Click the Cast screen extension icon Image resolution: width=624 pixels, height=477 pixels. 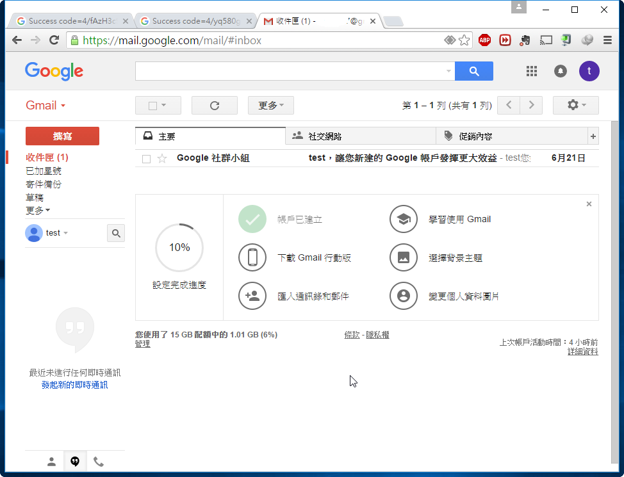(546, 40)
